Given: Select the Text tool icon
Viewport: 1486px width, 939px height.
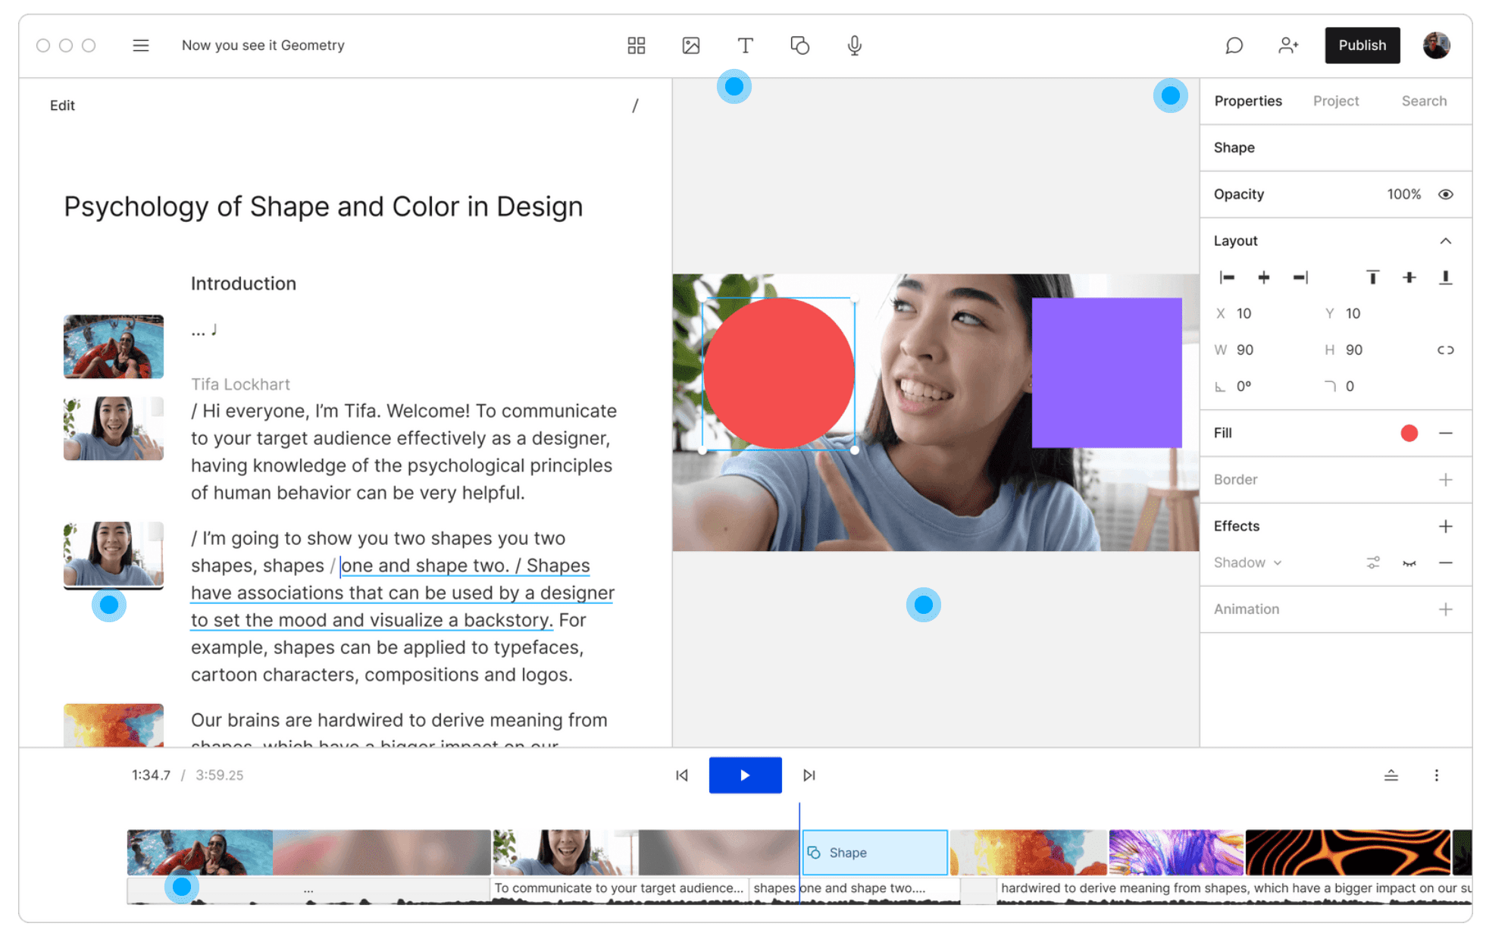Looking at the screenshot, I should coord(745,45).
